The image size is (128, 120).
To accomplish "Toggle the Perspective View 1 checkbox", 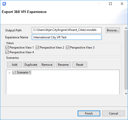I will pyautogui.click(x=7, y=48).
